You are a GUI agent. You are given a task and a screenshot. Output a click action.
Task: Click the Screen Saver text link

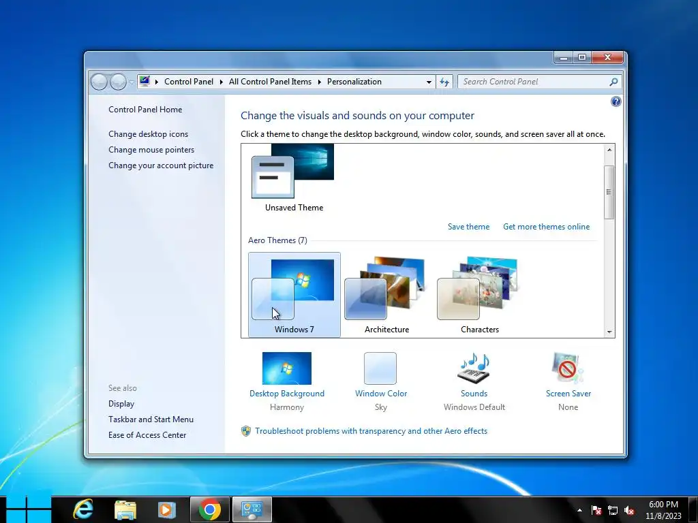(568, 394)
